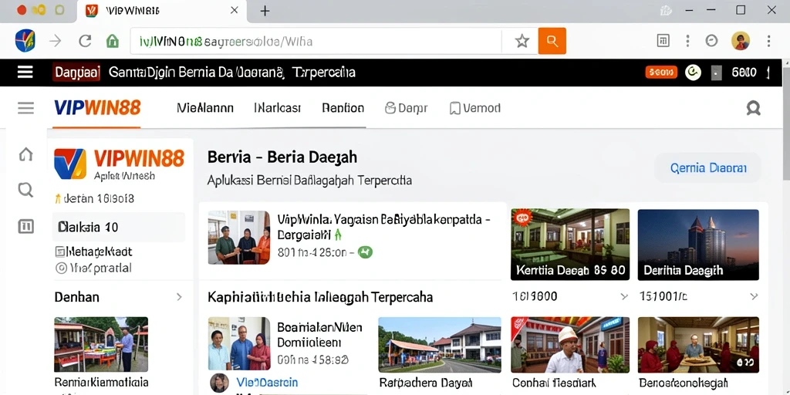Open the browser profile avatar
790x395 pixels.
740,41
